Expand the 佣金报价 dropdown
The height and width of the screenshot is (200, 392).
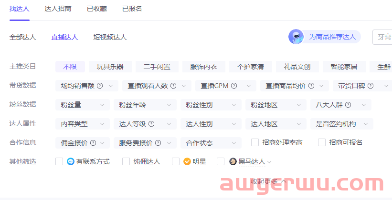click(83, 143)
